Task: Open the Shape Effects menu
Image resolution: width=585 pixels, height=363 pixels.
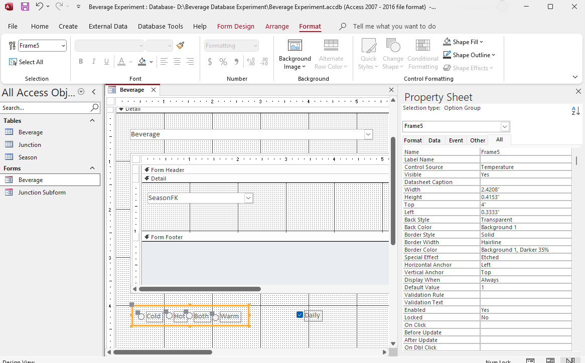Action: coord(468,68)
